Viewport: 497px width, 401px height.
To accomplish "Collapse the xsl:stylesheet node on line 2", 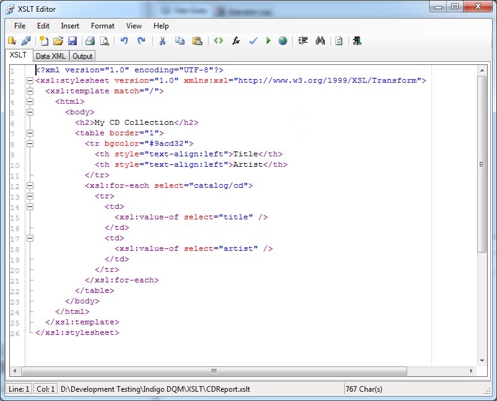I will pos(30,80).
